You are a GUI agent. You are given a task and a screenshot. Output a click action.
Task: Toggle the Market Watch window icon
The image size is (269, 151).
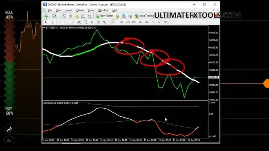click(x=64, y=16)
